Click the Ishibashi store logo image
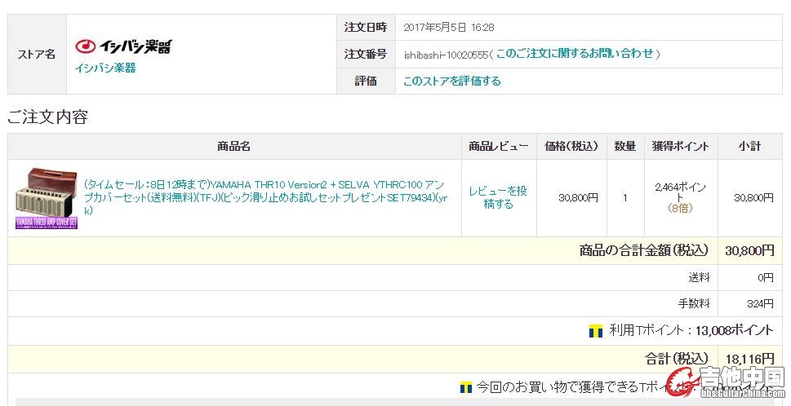The image size is (791, 406). pyautogui.click(x=123, y=46)
